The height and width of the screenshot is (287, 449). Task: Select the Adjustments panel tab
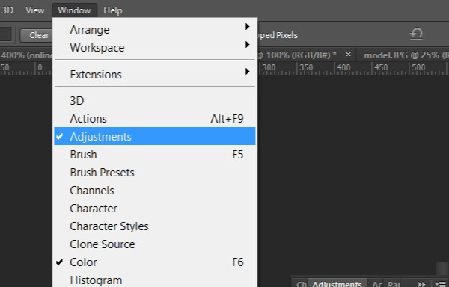coord(337,283)
